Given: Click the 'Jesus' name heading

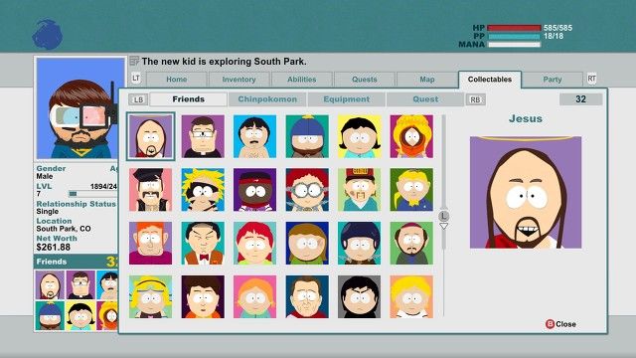Looking at the screenshot, I should (526, 118).
